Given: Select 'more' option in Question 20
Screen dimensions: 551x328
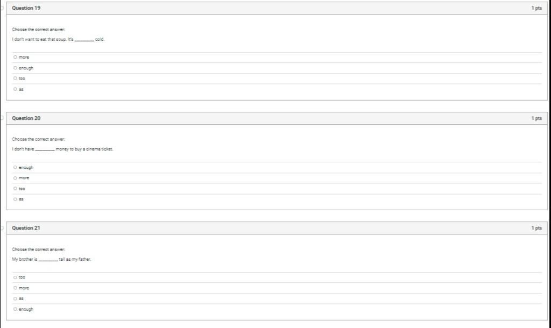Looking at the screenshot, I should click(15, 178).
